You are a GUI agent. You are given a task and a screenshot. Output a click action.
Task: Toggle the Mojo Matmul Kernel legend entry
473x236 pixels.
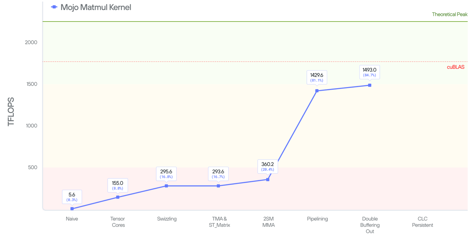pos(95,7)
